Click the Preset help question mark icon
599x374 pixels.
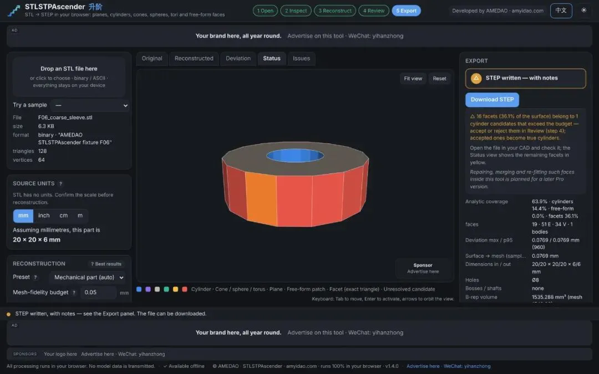pos(35,277)
